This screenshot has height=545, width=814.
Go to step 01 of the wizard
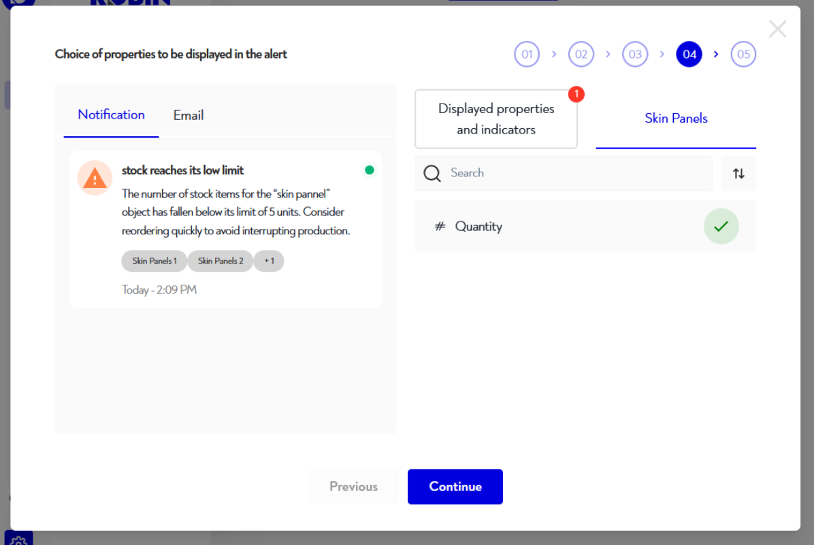coord(527,54)
